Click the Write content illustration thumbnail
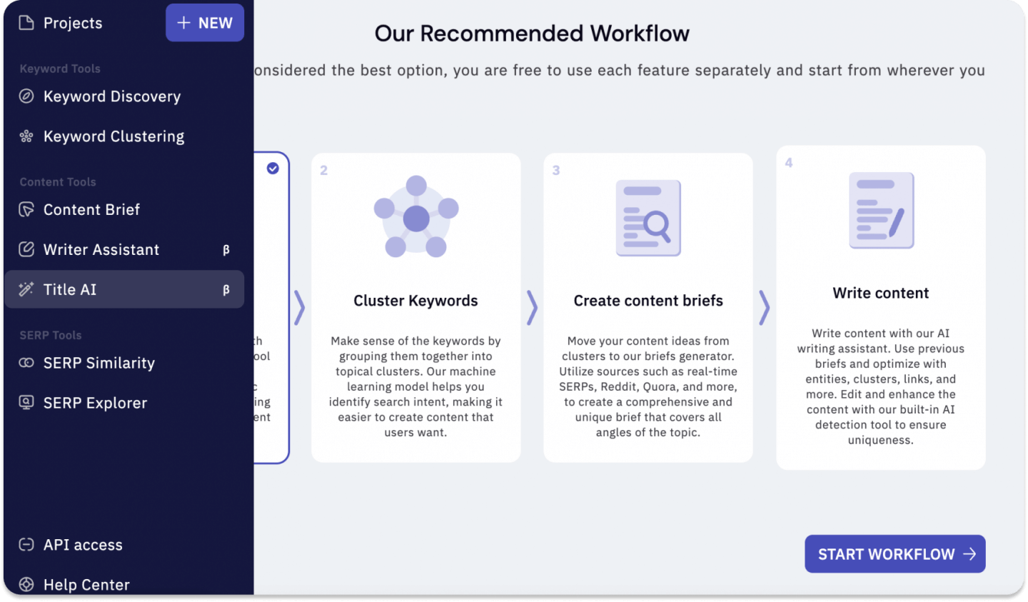Screen dimensions: 1028x602 (881, 211)
